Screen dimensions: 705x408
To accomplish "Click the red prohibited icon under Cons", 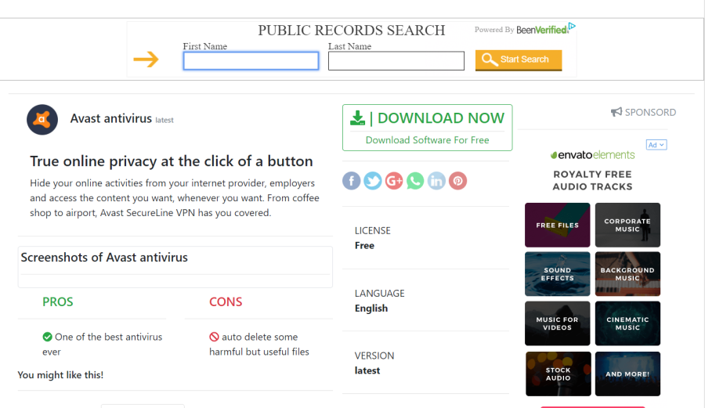I will pos(214,337).
